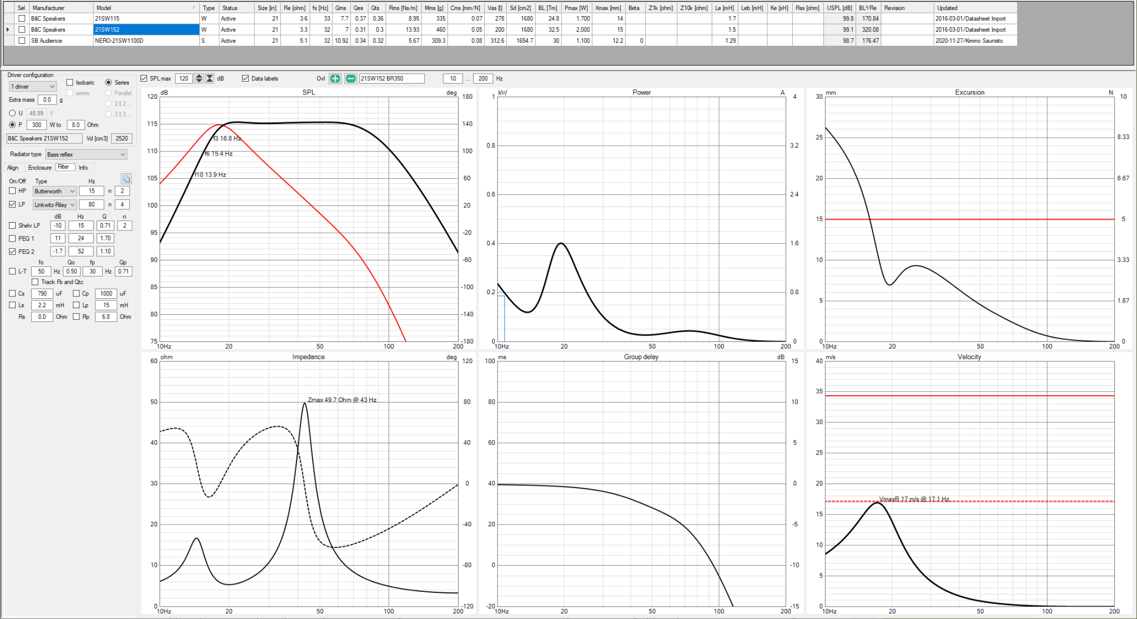Disable the PEQ 2 checkbox
The height and width of the screenshot is (619, 1137).
coord(12,251)
